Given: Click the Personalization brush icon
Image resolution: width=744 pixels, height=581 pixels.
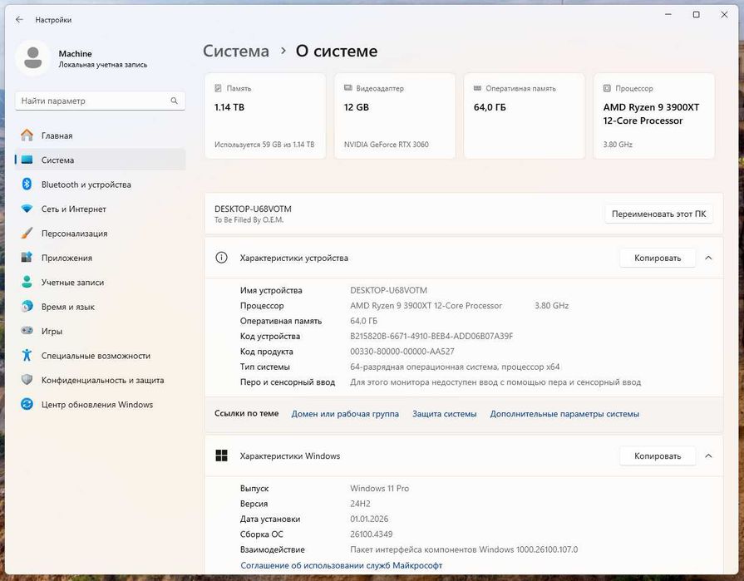Looking at the screenshot, I should click(27, 233).
